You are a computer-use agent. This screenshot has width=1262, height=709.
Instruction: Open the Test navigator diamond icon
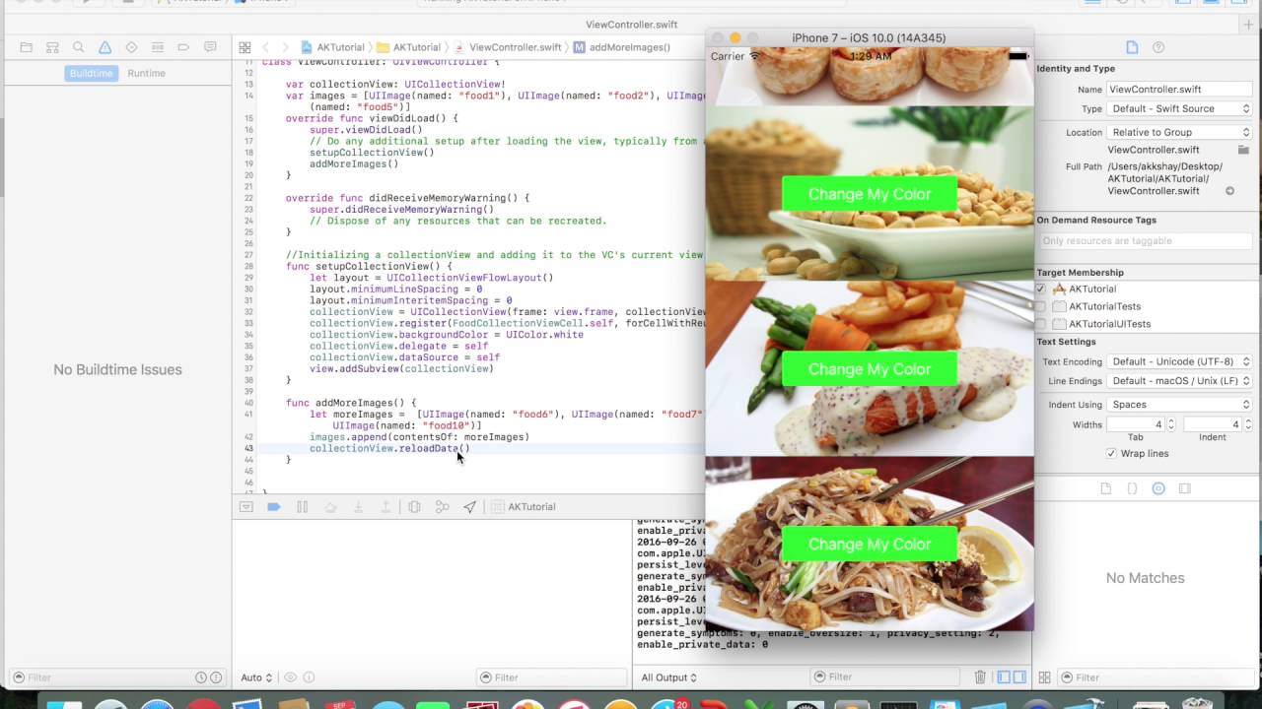click(x=131, y=47)
